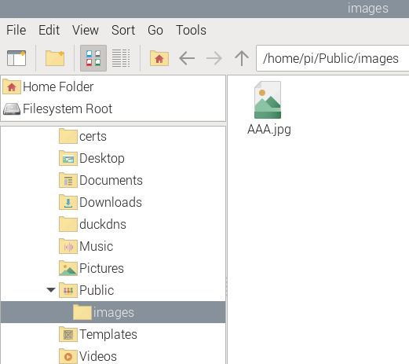
Task: Go up to parent folder arrow
Action: [x=242, y=58]
